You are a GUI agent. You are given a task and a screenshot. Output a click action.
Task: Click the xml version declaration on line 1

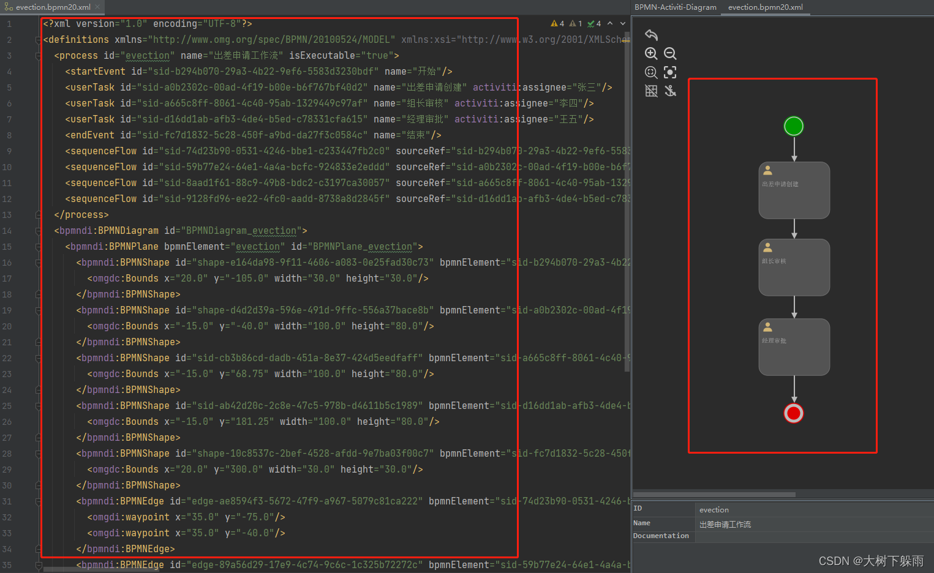pyautogui.click(x=148, y=24)
